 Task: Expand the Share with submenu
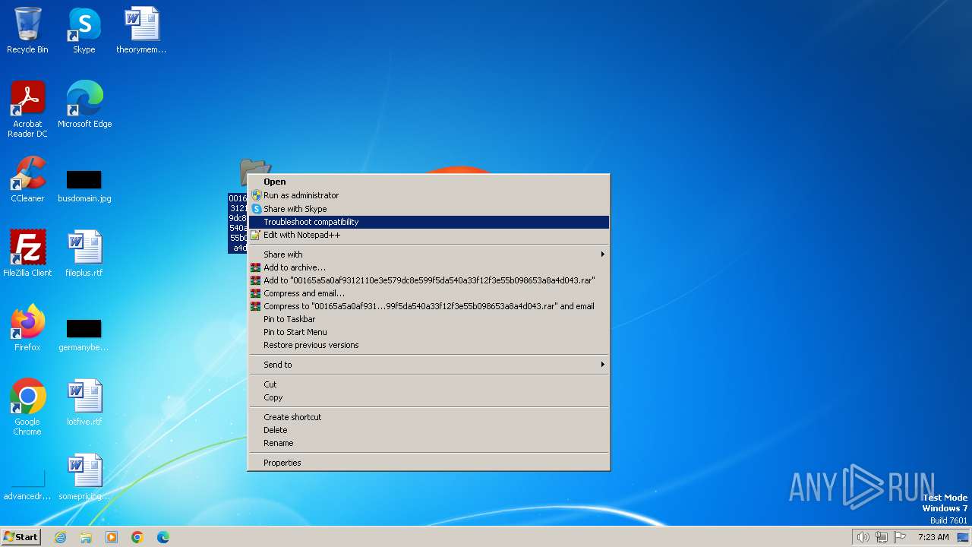(x=429, y=255)
